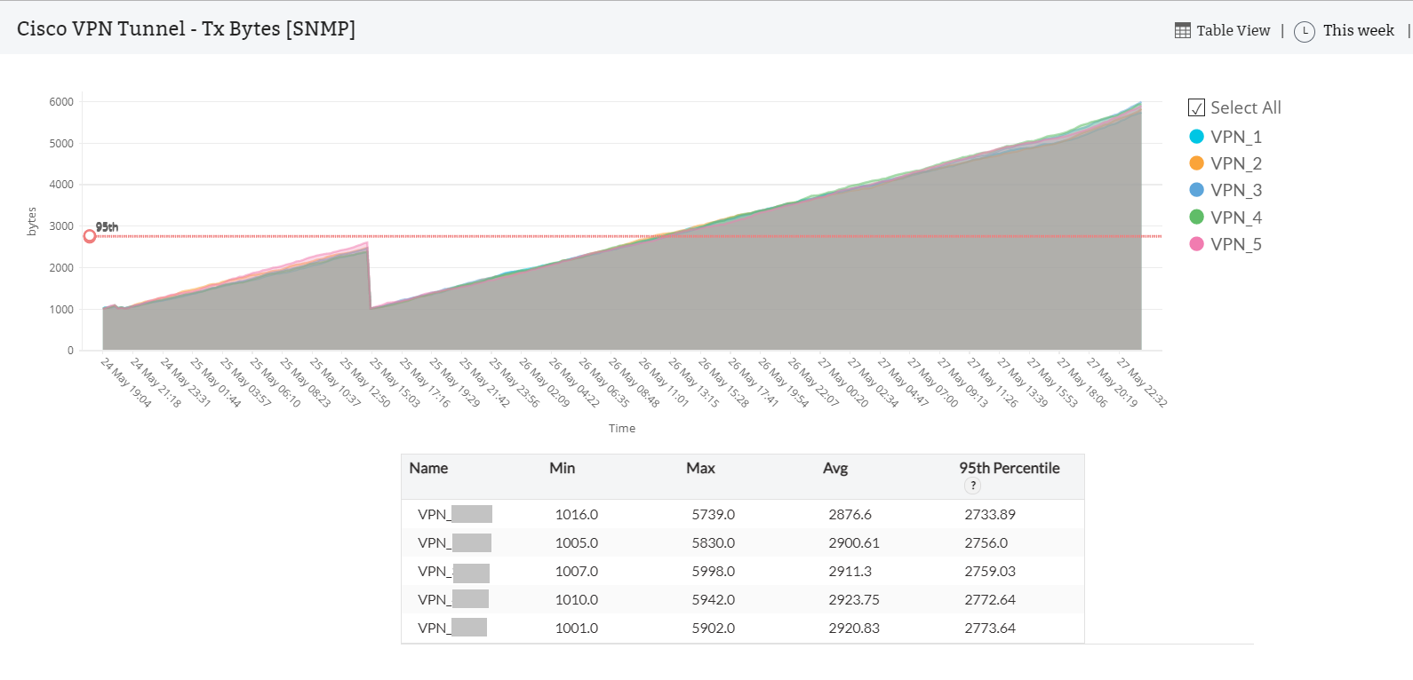
Task: Click the VPN_5 legend label text
Action: pos(1236,244)
